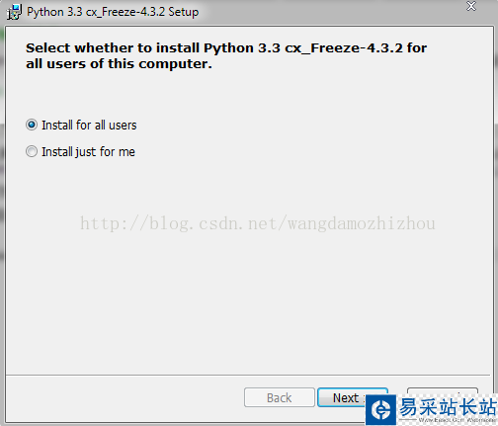The height and width of the screenshot is (426, 498).
Task: Click the word 'computer' in the heading
Action: (173, 64)
